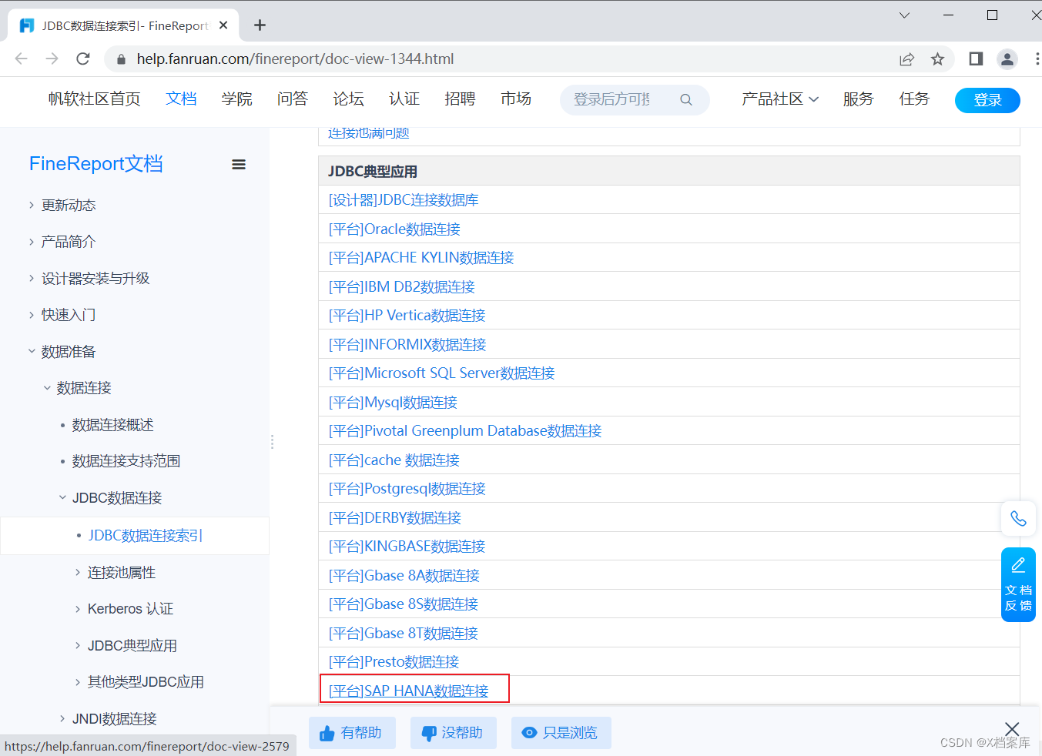Viewport: 1042px width, 756px height.
Task: Expand the JNDI数据连接 tree node
Action: click(x=62, y=718)
